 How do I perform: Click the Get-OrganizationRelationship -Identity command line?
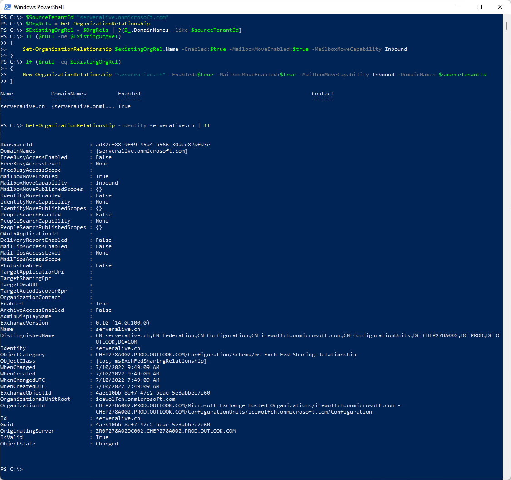(x=105, y=125)
